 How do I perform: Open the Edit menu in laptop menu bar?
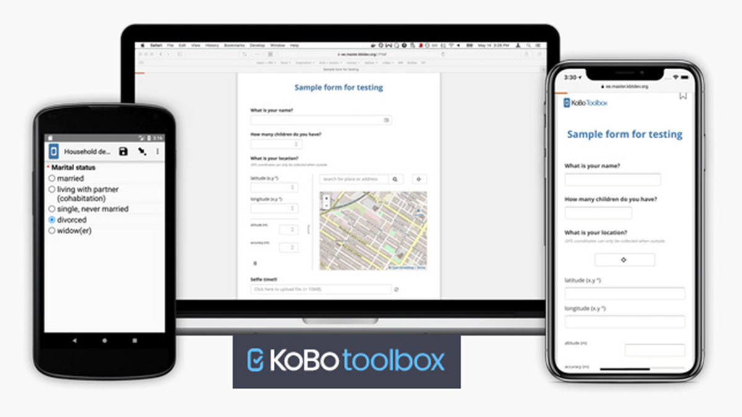tap(182, 45)
